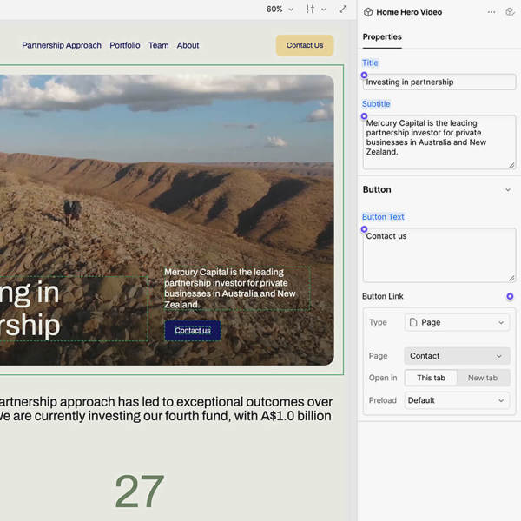The height and width of the screenshot is (521, 521).
Task: Expand the chevron beside the sliders icon
Action: [324, 10]
